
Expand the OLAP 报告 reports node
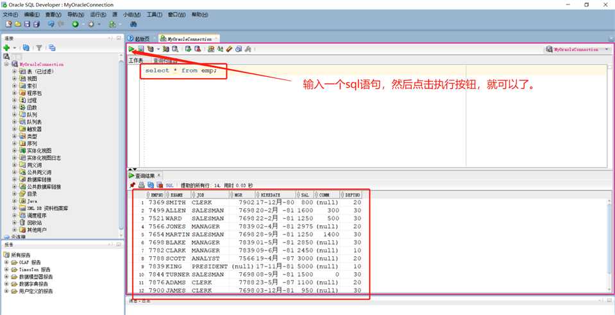pos(6,262)
